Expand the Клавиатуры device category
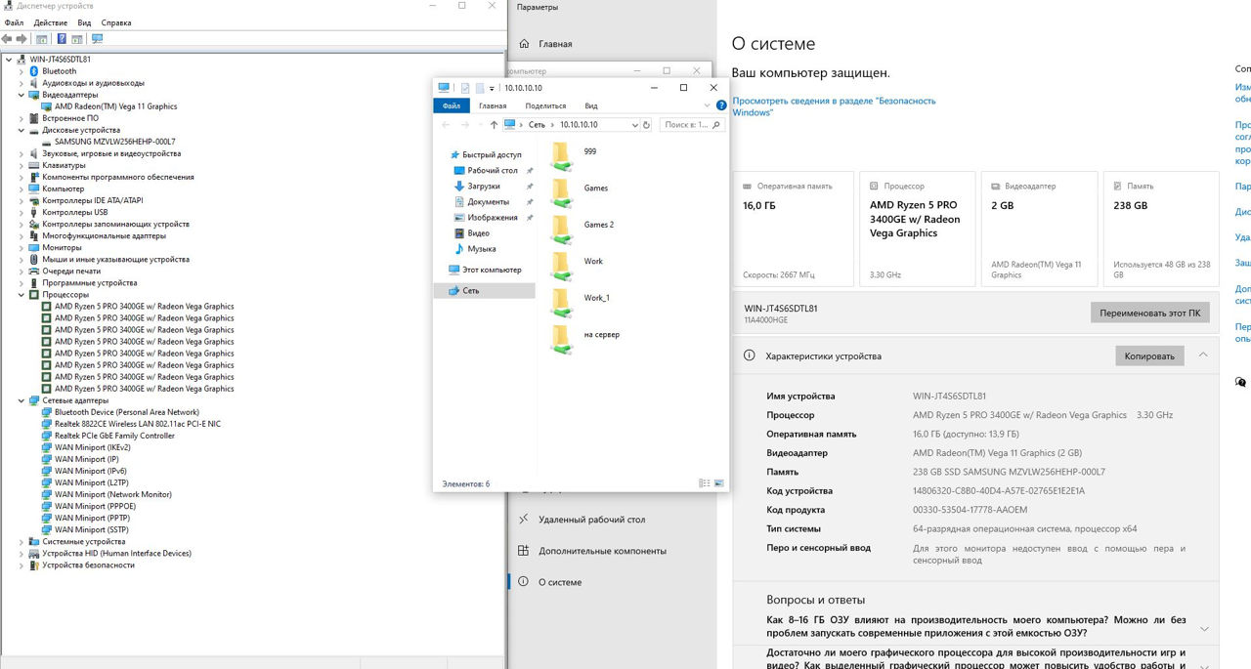 (x=22, y=165)
